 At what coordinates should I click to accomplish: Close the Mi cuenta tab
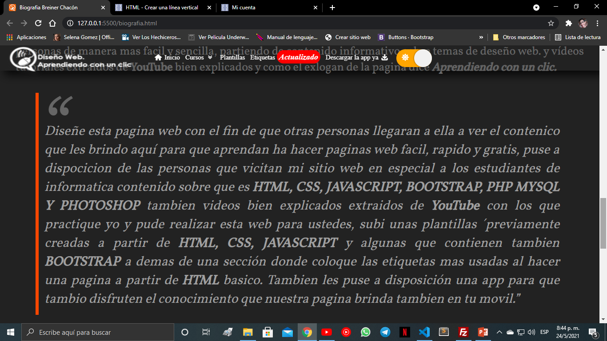(x=315, y=8)
